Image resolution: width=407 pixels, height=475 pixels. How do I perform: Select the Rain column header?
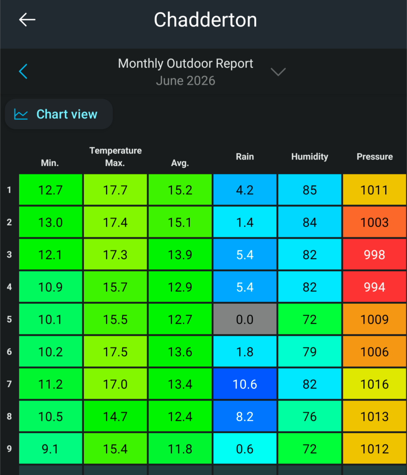[245, 157]
